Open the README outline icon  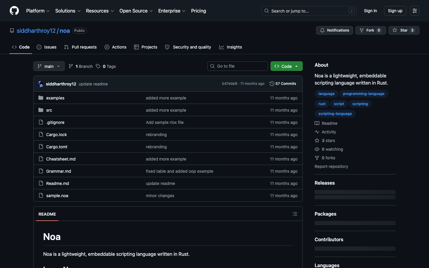click(x=295, y=214)
